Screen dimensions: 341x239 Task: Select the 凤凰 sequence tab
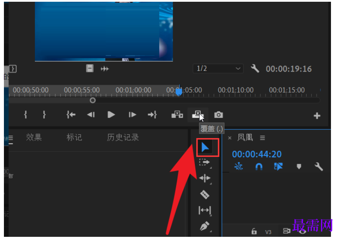click(245, 138)
